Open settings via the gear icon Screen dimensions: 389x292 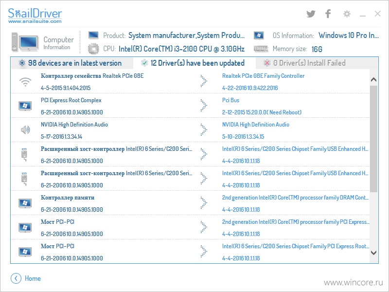(347, 14)
